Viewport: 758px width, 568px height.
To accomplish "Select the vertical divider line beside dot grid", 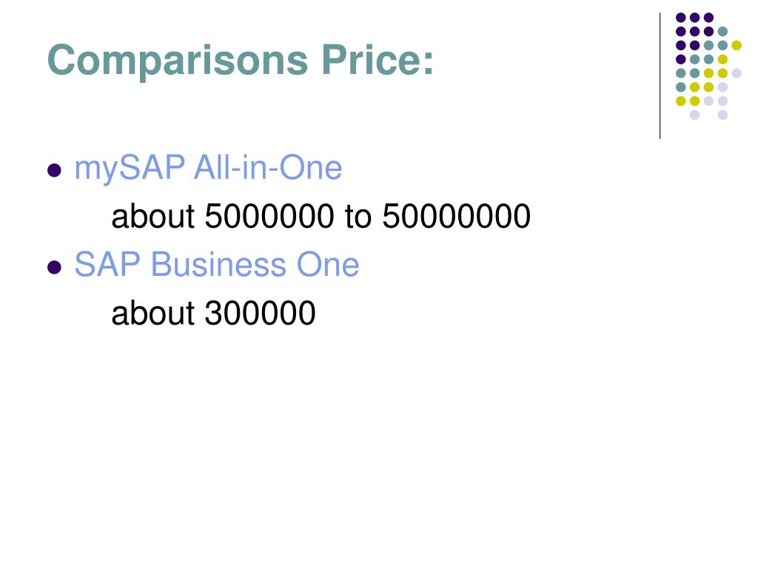I will (x=660, y=76).
